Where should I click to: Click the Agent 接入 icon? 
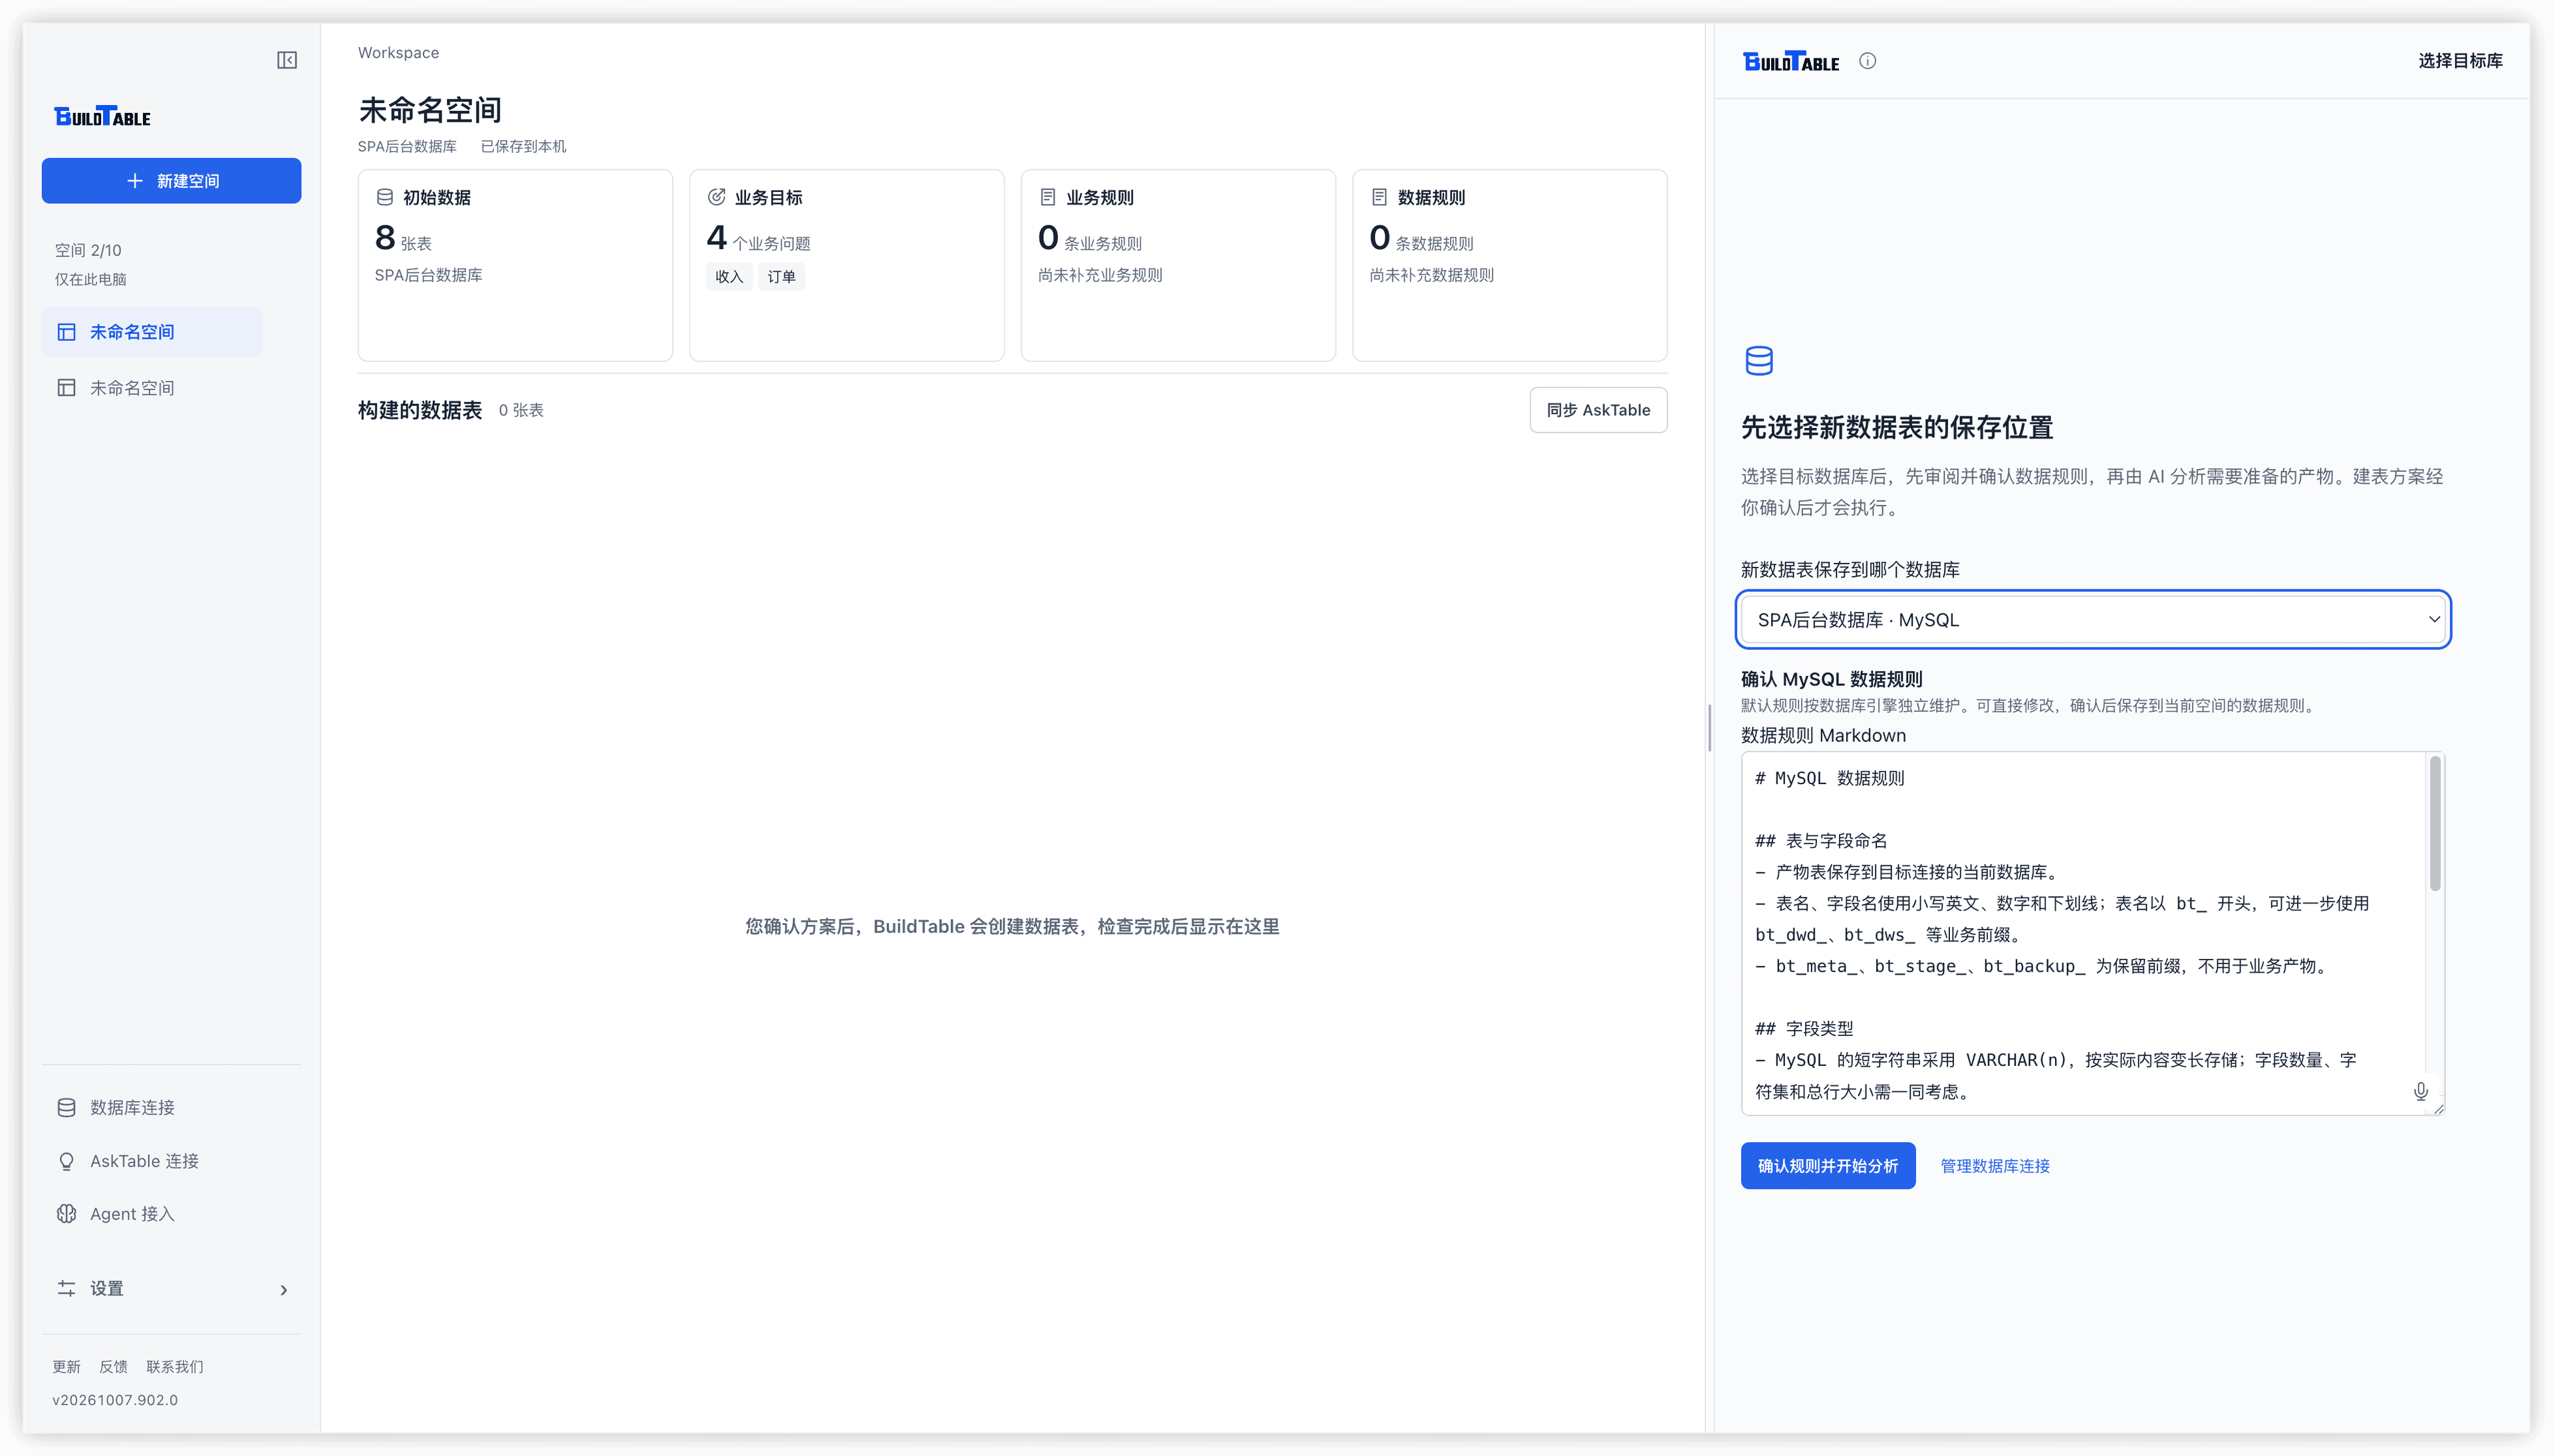[x=67, y=1214]
